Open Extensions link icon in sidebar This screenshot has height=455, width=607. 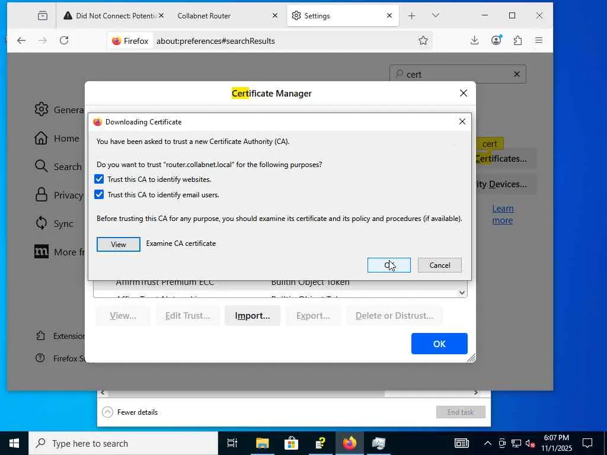41,335
